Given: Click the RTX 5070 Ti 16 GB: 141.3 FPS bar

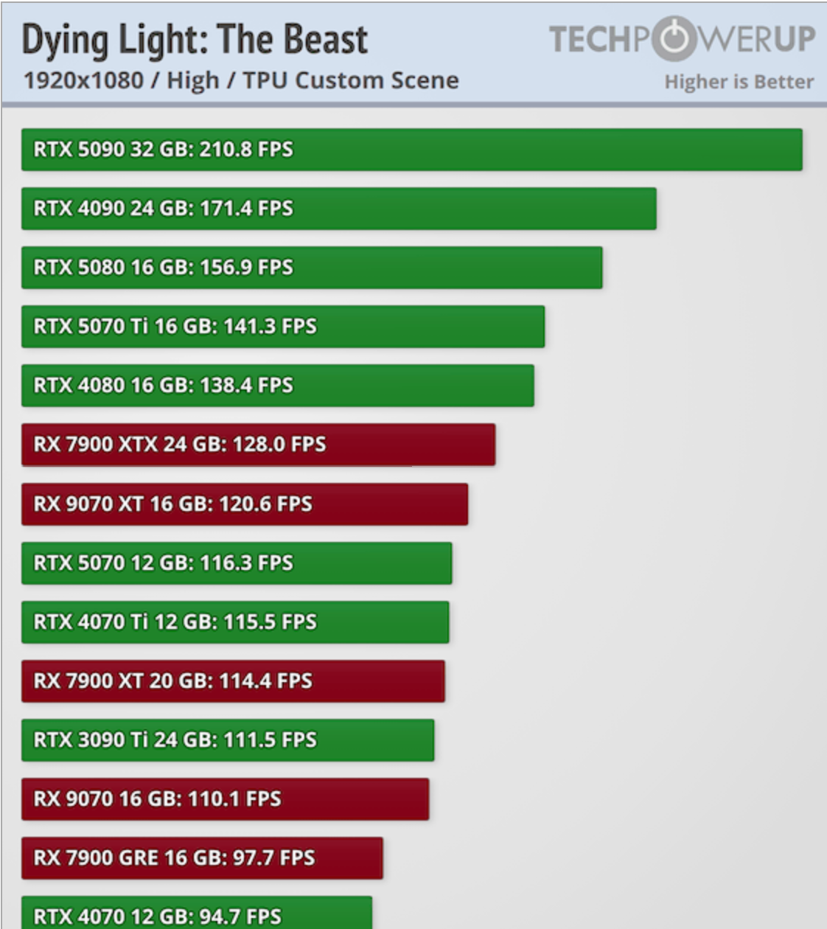Looking at the screenshot, I should [283, 327].
